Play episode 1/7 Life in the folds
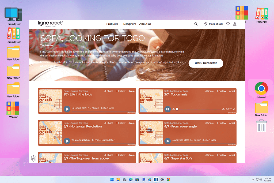This screenshot has width=274, height=183. tap(67, 109)
